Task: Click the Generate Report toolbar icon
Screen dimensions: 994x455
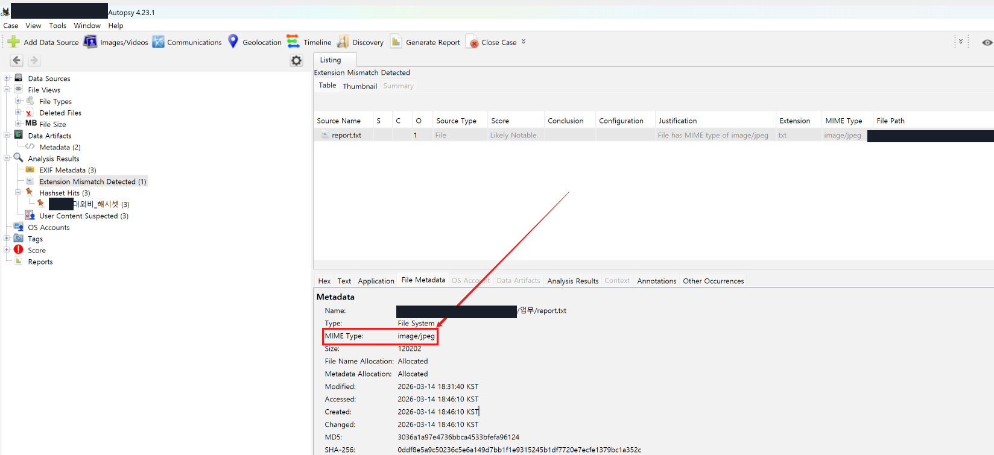Action: (x=396, y=42)
